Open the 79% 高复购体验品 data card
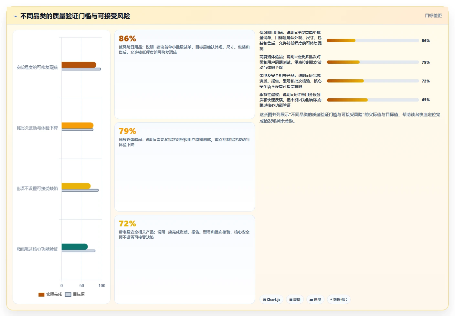This screenshot has width=455, height=316. (185, 167)
